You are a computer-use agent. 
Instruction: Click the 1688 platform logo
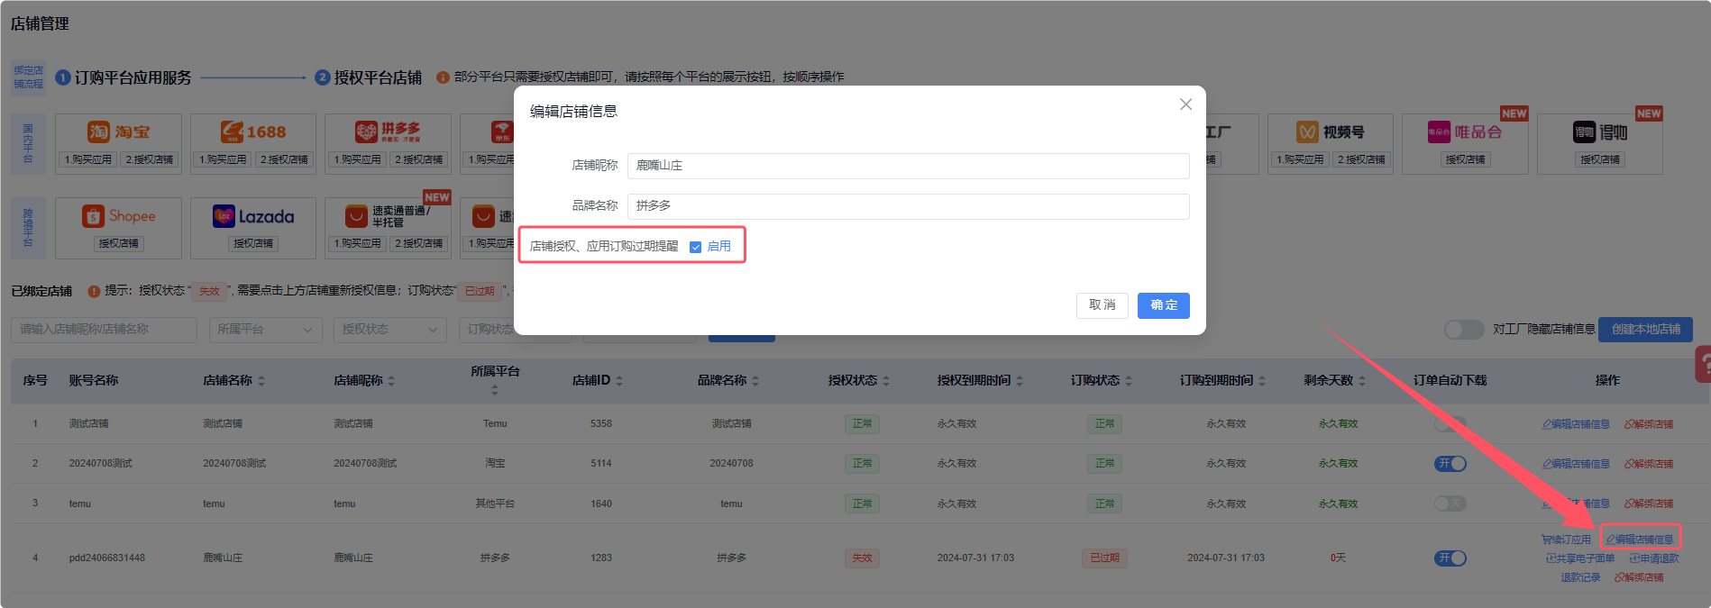pyautogui.click(x=253, y=132)
